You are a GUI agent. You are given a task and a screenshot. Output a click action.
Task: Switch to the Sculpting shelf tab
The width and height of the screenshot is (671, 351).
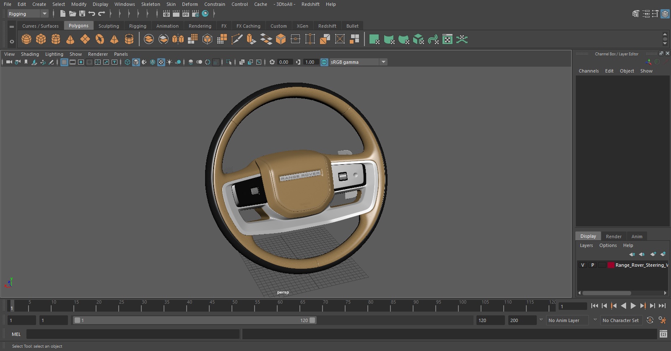coord(109,26)
